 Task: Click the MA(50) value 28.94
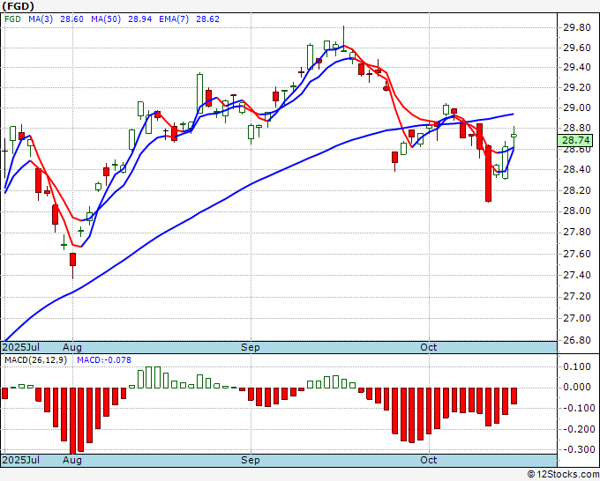(139, 19)
